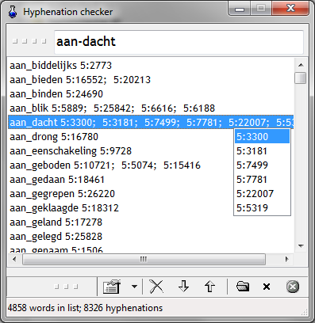Select the aan_binden 5:24690 row
The width and height of the screenshot is (315, 323).
point(151,94)
